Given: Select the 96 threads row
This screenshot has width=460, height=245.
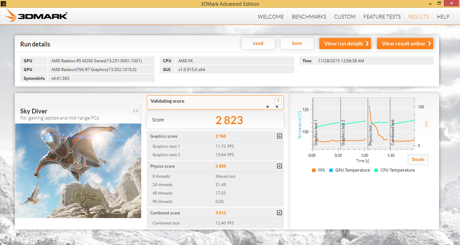Looking at the screenshot, I should [215, 202].
